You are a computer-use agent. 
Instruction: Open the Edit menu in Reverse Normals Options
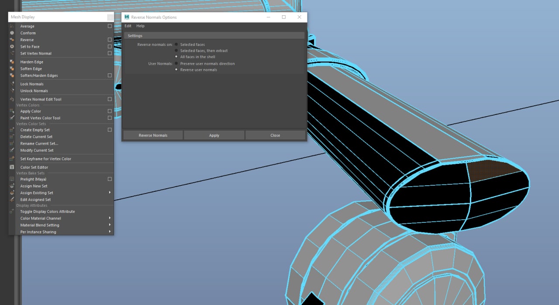click(x=128, y=26)
